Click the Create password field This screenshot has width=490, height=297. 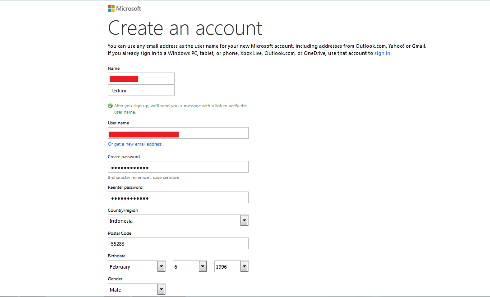coord(178,167)
